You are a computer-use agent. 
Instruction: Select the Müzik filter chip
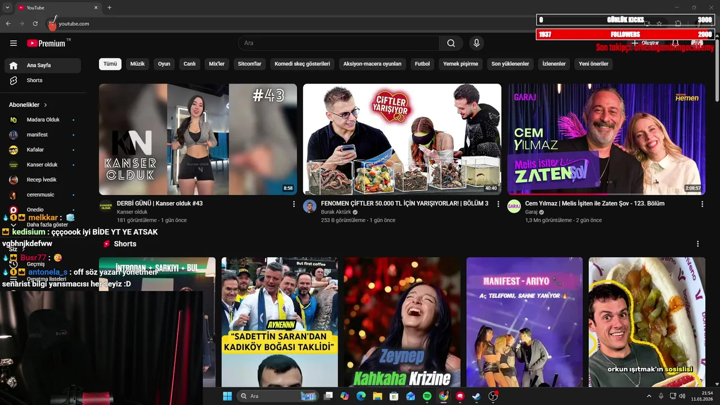click(x=137, y=64)
